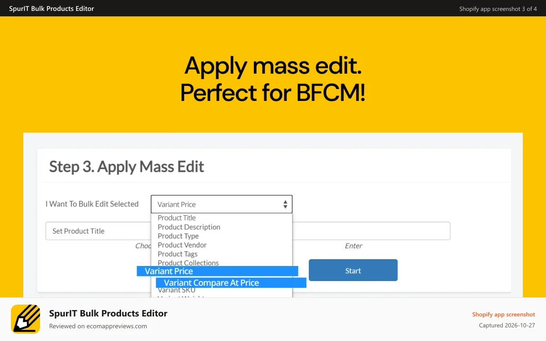546x341 pixels.
Task: Click SpurIT Bulk Products Editor top bar title
Action: [51, 9]
